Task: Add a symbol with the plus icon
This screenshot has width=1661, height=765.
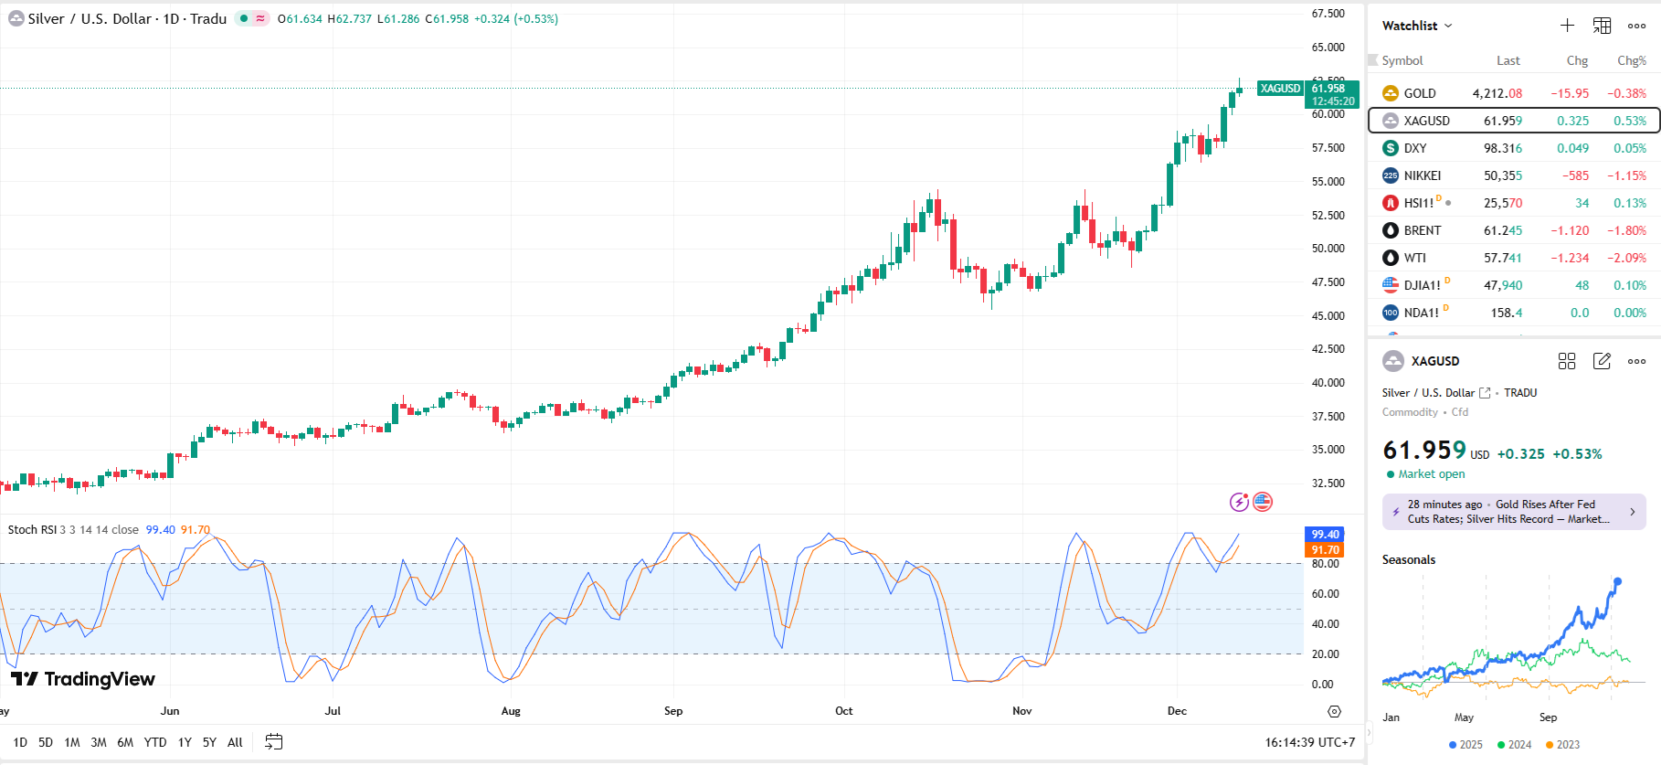Action: click(1567, 26)
